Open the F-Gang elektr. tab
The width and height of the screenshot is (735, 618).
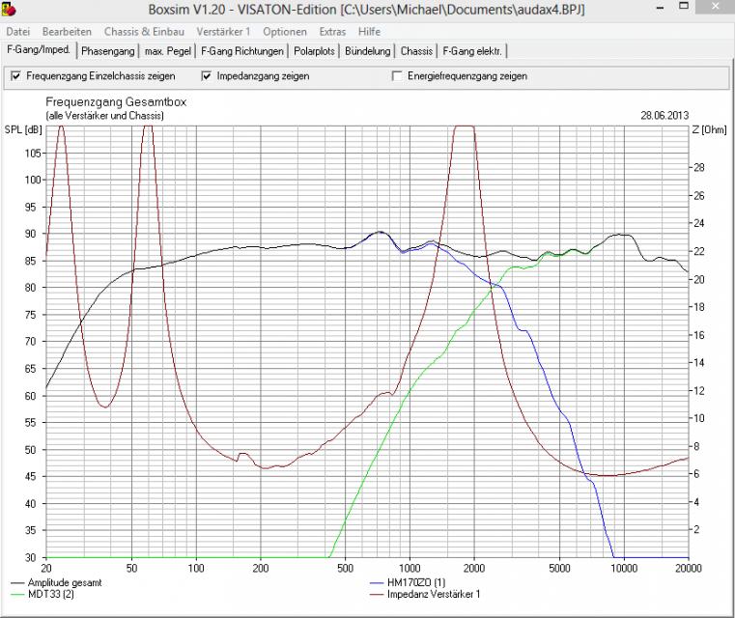(x=471, y=50)
